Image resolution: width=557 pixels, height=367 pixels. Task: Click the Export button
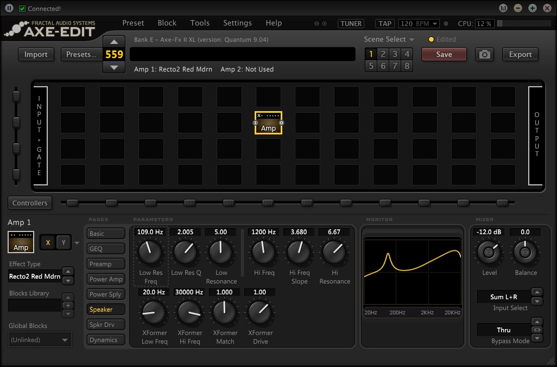click(520, 54)
